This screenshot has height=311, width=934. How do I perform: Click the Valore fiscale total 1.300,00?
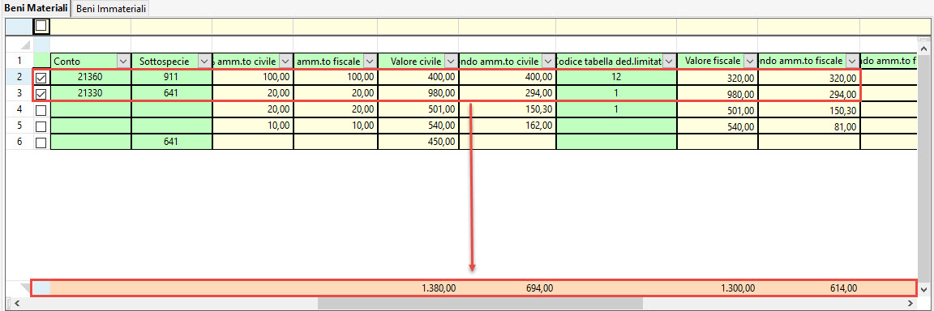click(738, 288)
